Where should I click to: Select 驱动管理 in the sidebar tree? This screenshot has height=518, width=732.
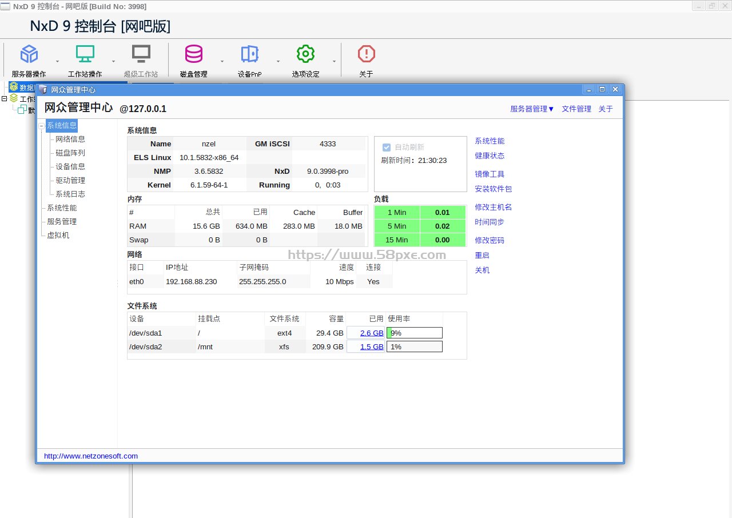(x=70, y=180)
